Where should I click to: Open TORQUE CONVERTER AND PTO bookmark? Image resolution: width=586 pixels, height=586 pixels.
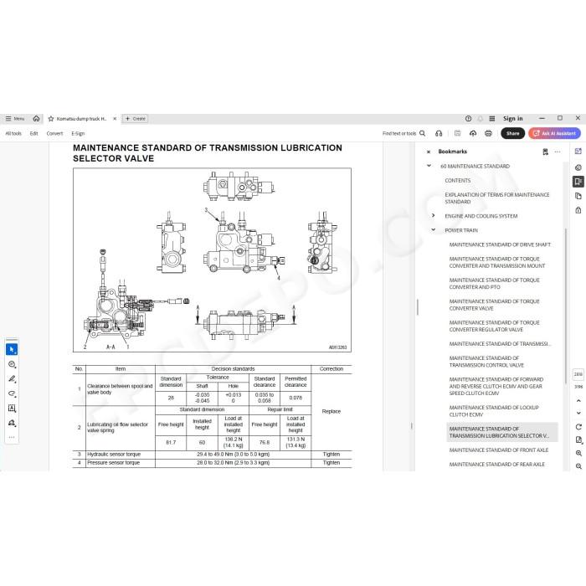(495, 284)
